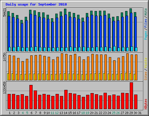This screenshot has height=116, width=149.
Task: Select green weekend day label 19
Action: (87, 113)
